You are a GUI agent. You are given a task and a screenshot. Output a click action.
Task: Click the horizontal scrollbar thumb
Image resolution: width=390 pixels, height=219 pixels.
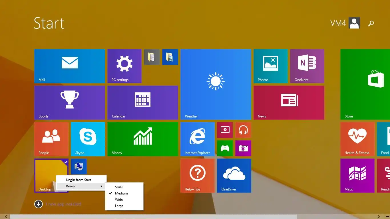pyautogui.click(x=153, y=217)
